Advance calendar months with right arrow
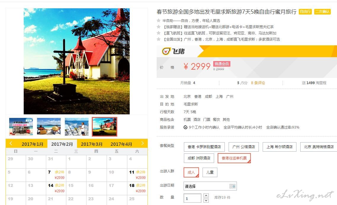This screenshot has height=205, width=337. click(x=142, y=143)
